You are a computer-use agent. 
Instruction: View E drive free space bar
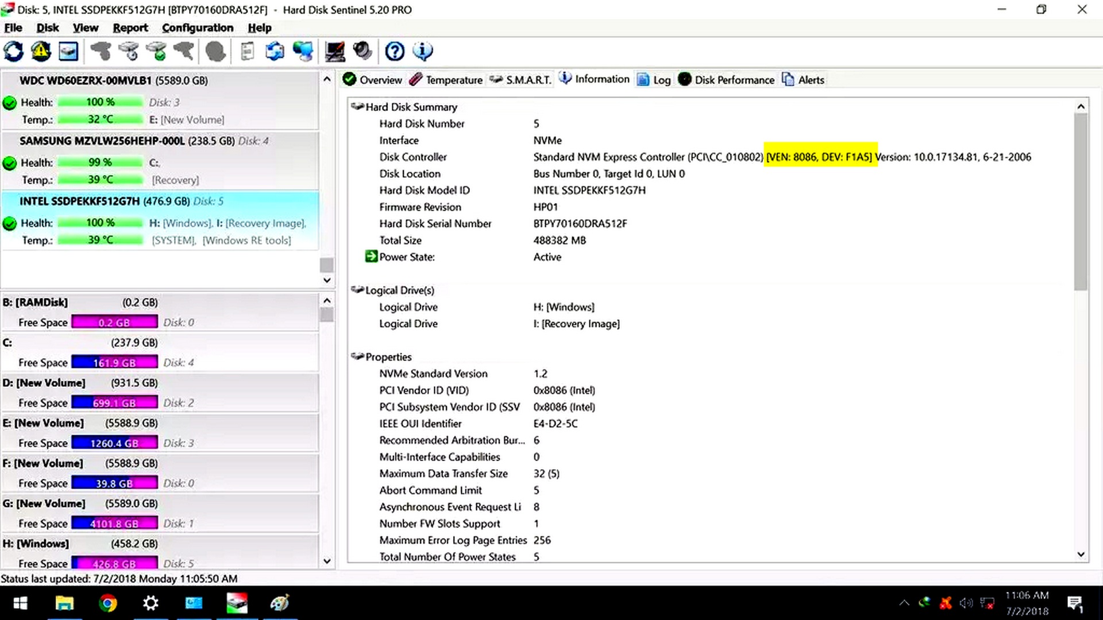click(114, 442)
